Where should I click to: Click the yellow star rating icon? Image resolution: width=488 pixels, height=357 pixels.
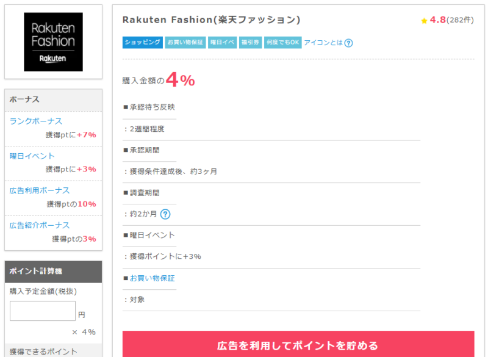(x=424, y=21)
